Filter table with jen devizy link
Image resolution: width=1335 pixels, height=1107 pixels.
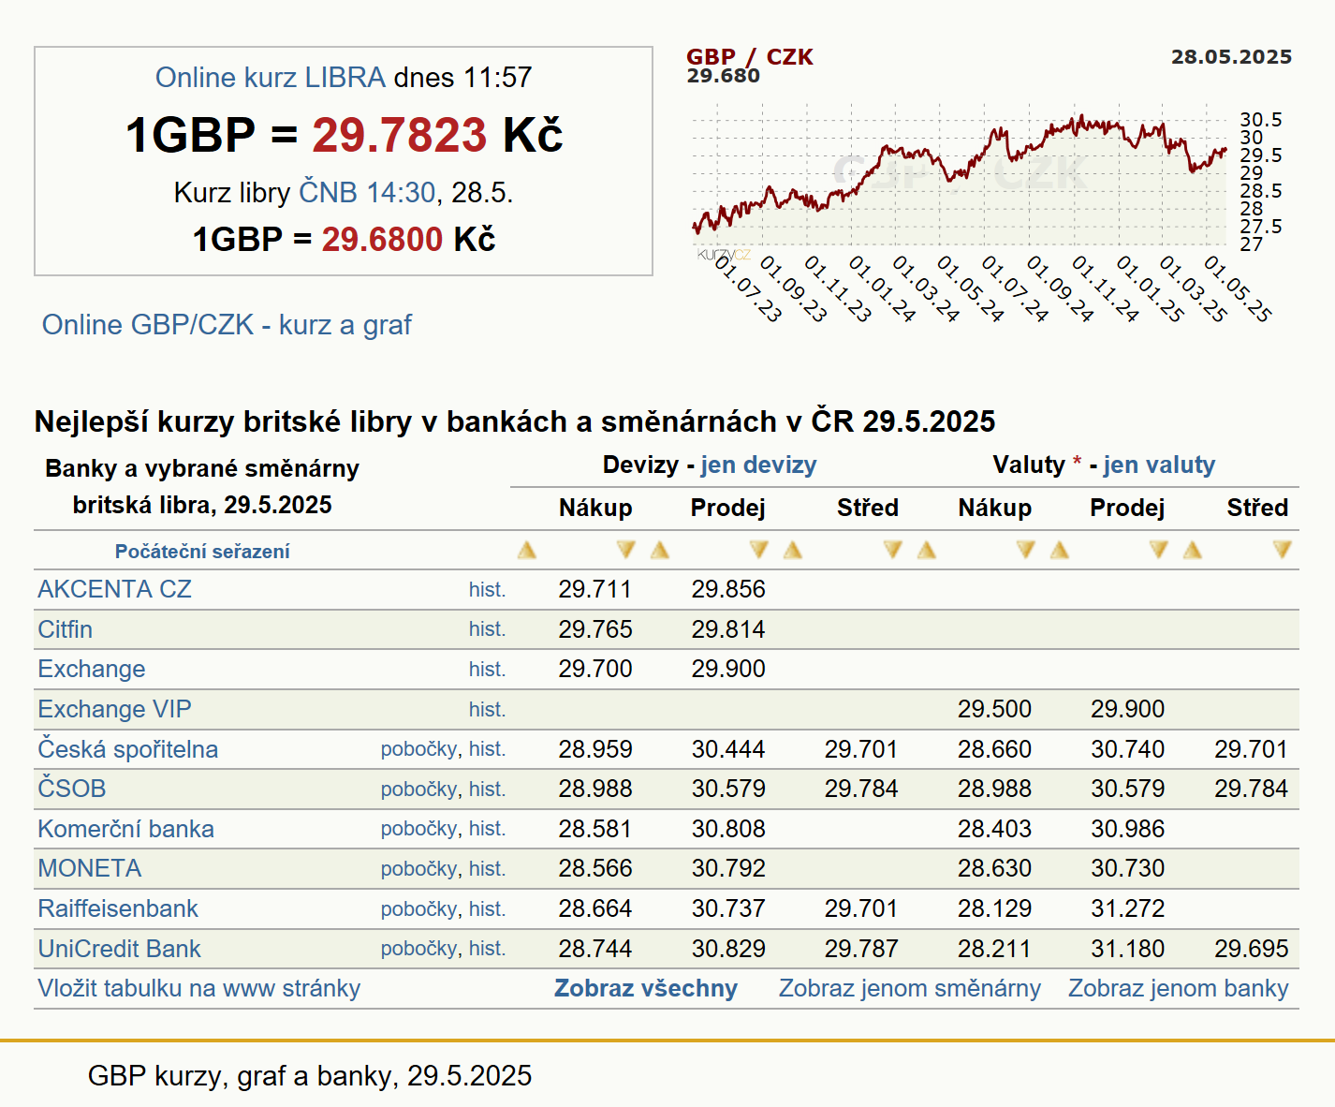coord(758,465)
